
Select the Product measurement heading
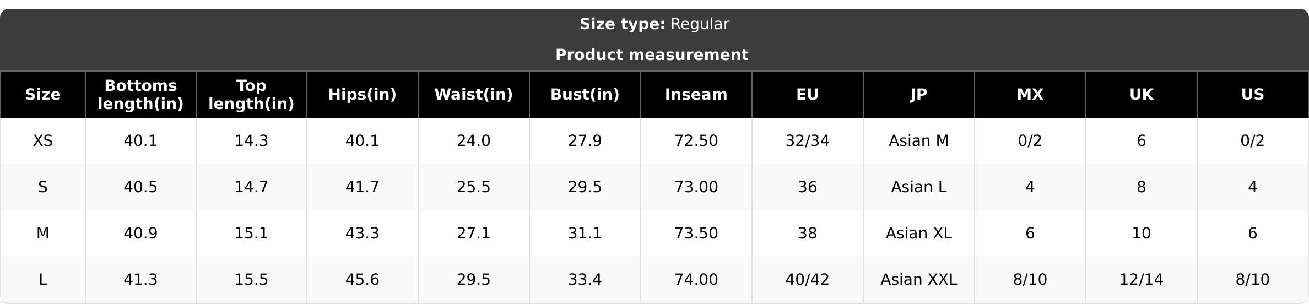coord(652,55)
